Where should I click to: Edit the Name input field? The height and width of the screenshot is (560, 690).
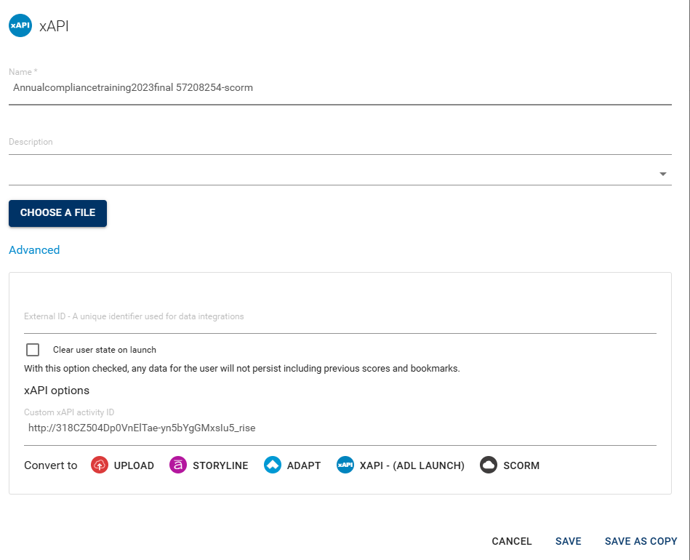click(x=340, y=87)
